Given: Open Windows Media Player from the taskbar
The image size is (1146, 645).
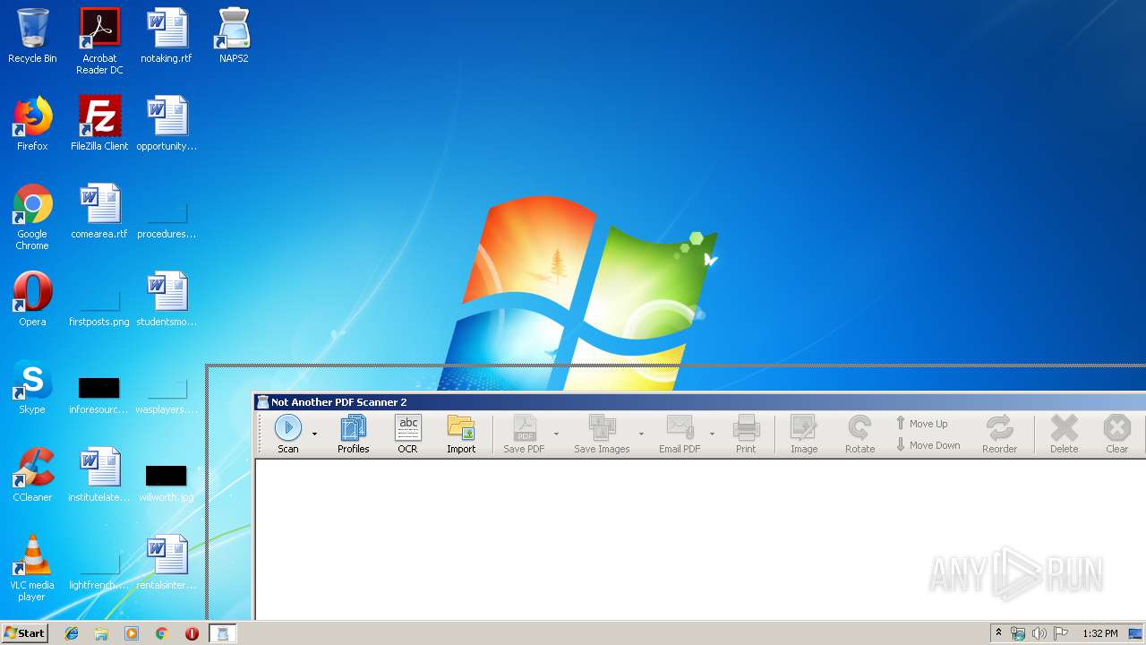Looking at the screenshot, I should coord(132,633).
